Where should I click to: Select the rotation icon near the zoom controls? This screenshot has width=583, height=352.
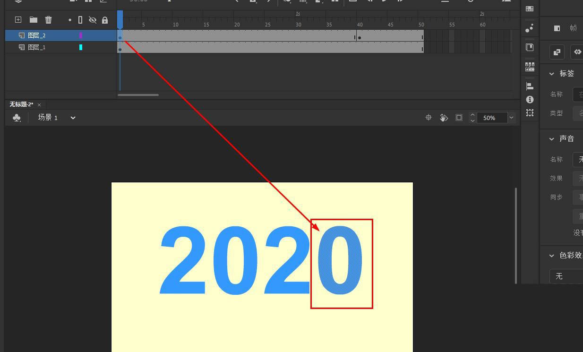(x=444, y=118)
